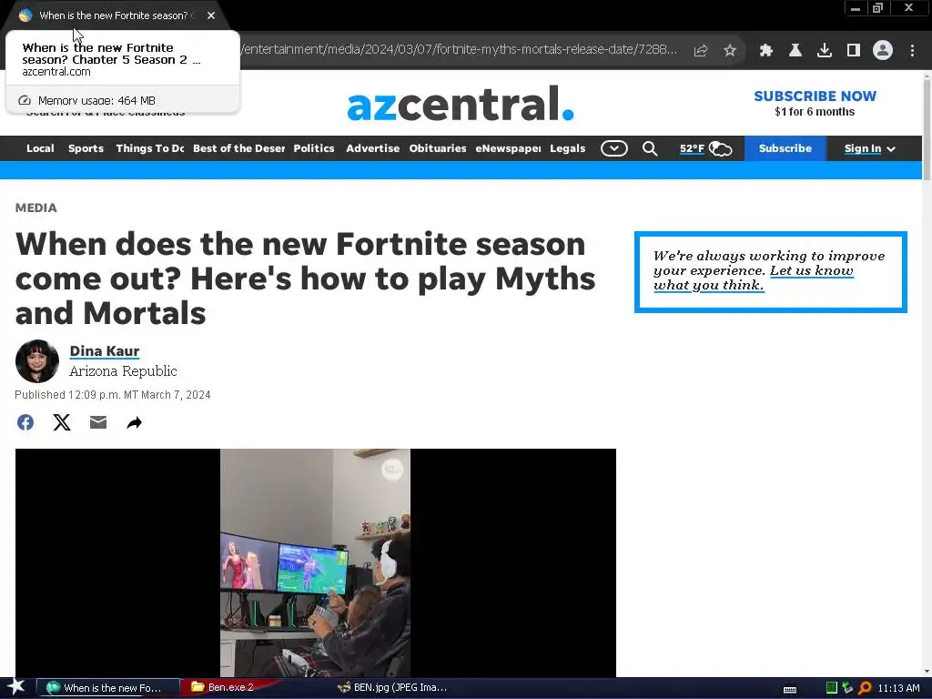
Task: Toggle the side panel icon
Action: click(x=854, y=51)
